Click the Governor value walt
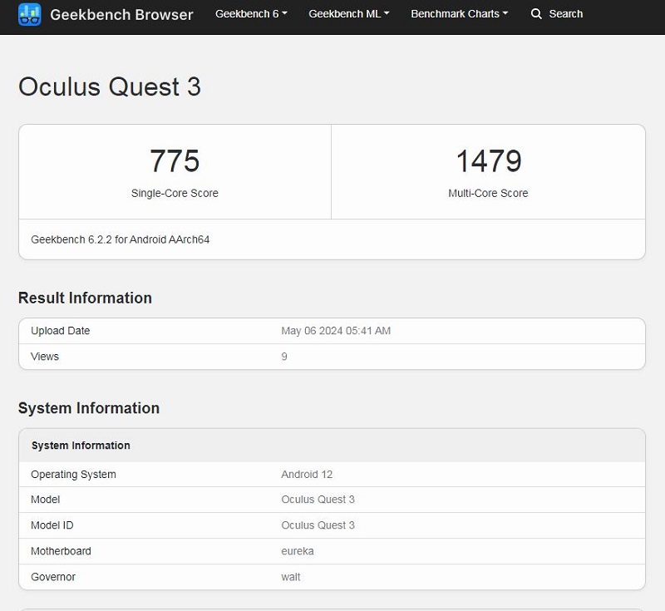The height and width of the screenshot is (611, 665). 291,577
